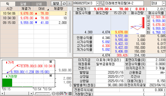The image size is (166, 96).
Task: Click the chart horizontal scrollbar thumb
Action: pyautogui.click(x=17, y=93)
